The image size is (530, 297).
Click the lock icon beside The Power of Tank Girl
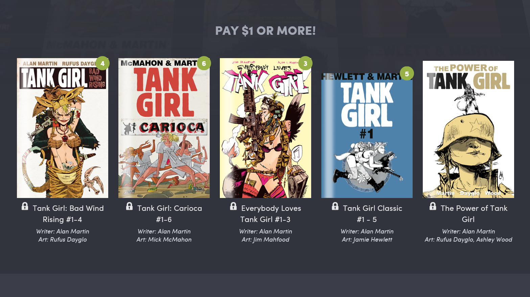coord(433,206)
